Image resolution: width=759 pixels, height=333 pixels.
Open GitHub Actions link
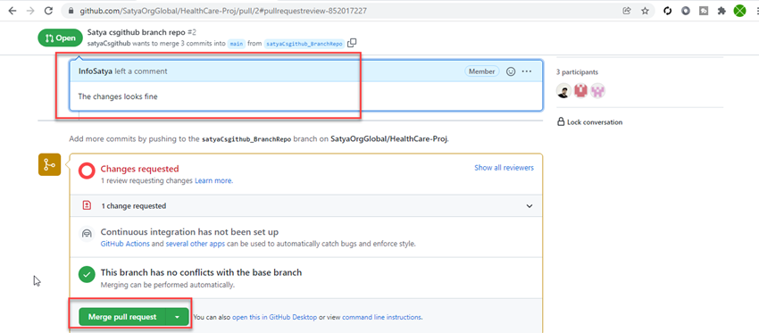[125, 244]
